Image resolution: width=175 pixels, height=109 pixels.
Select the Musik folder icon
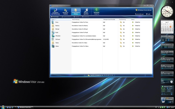[x=53, y=32]
